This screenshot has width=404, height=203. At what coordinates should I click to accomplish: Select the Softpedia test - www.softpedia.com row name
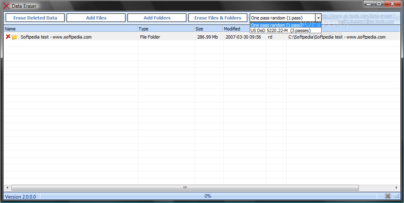pyautogui.click(x=56, y=37)
